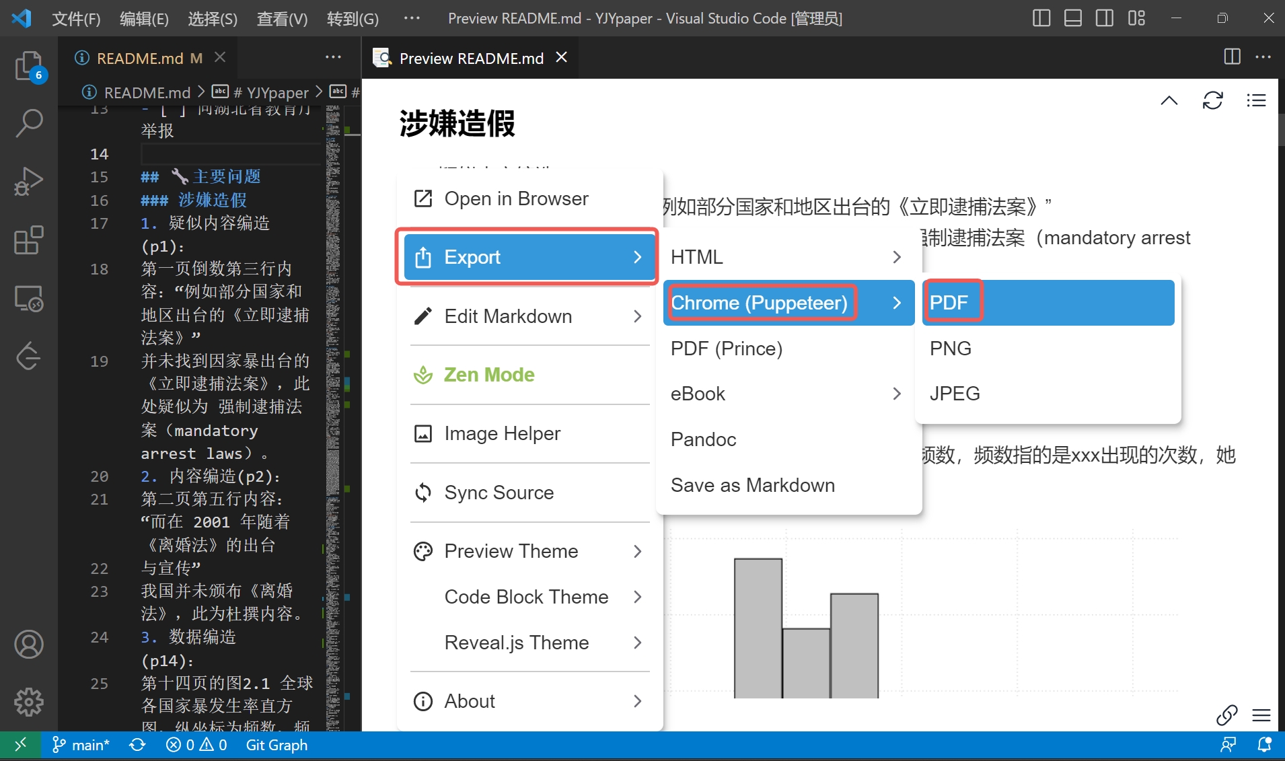Expand Chrome (Puppeteer) submenu

coord(788,303)
